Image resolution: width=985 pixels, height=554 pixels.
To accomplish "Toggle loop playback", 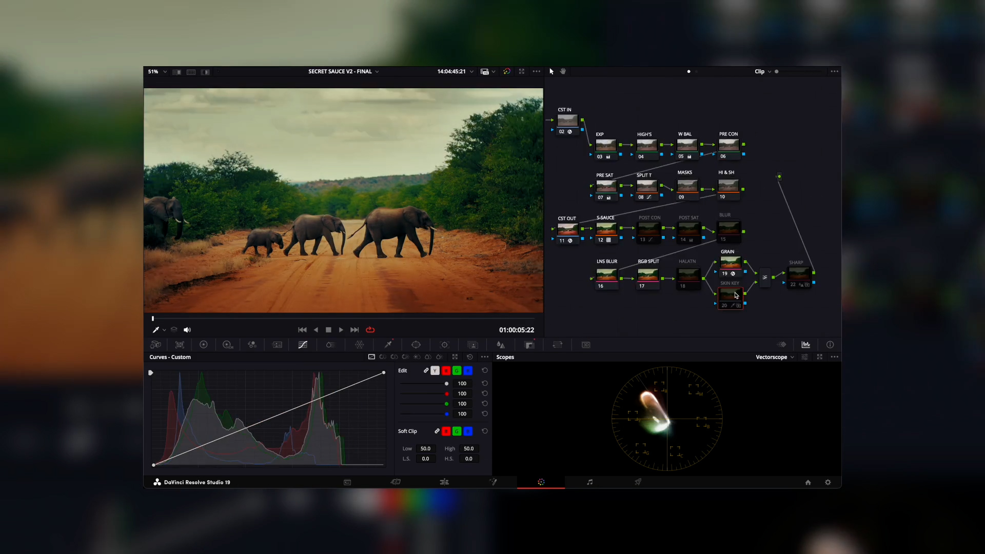I will 370,330.
